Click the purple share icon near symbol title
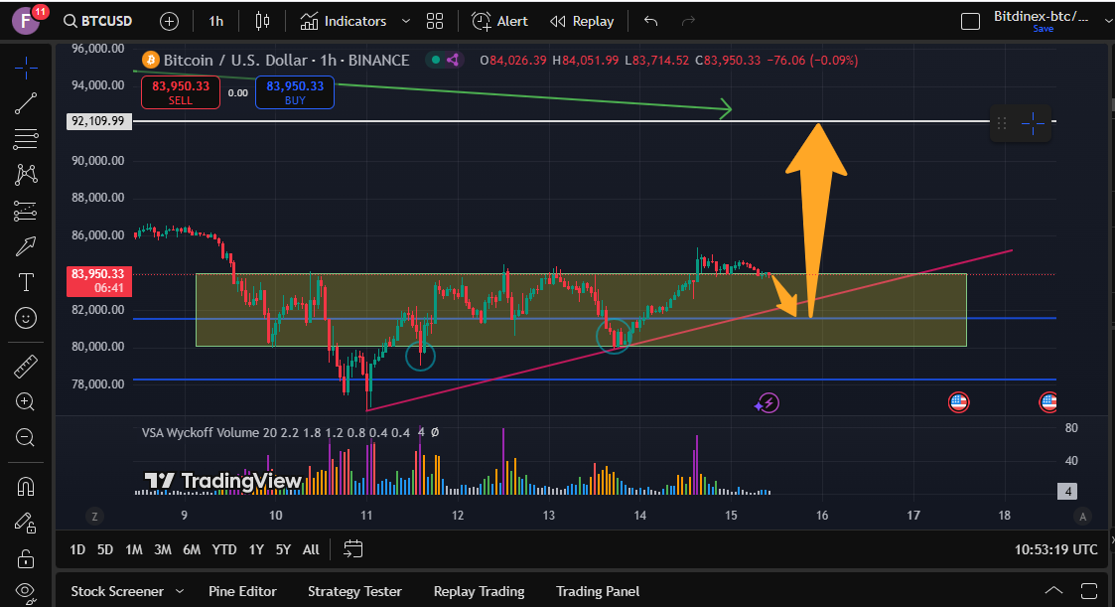Image resolution: width=1115 pixels, height=607 pixels. tap(453, 60)
